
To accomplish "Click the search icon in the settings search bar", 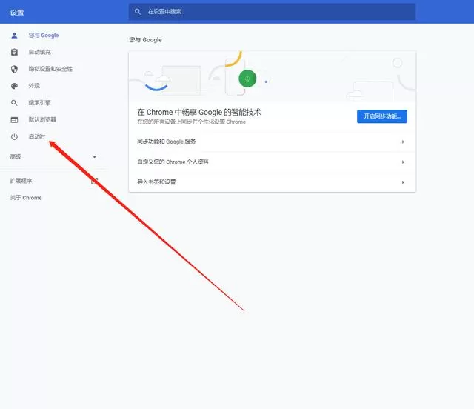I will click(x=138, y=12).
